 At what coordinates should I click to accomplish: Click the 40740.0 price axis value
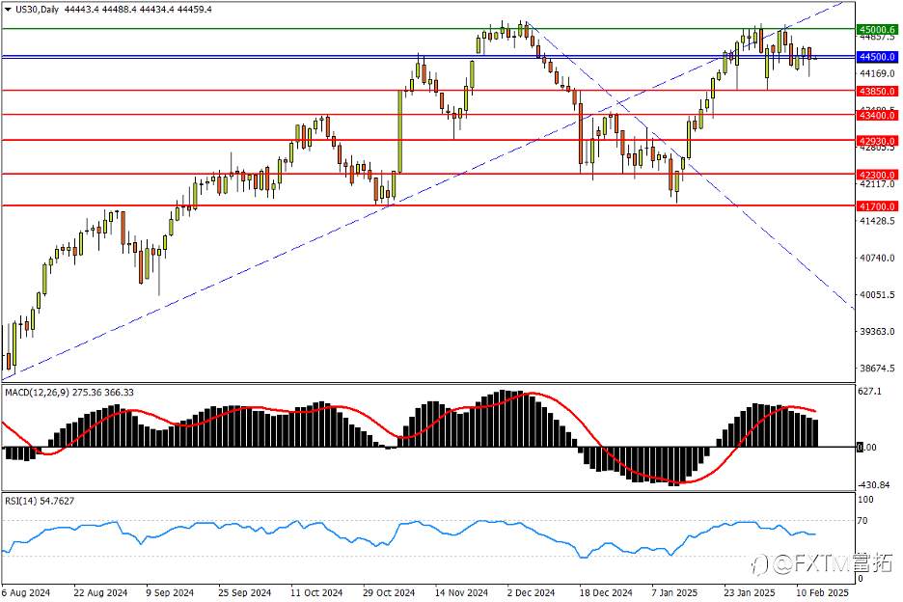pyautogui.click(x=877, y=258)
